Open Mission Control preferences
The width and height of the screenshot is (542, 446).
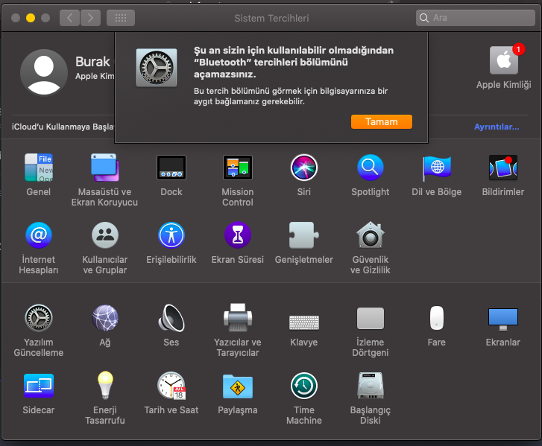coord(237,168)
